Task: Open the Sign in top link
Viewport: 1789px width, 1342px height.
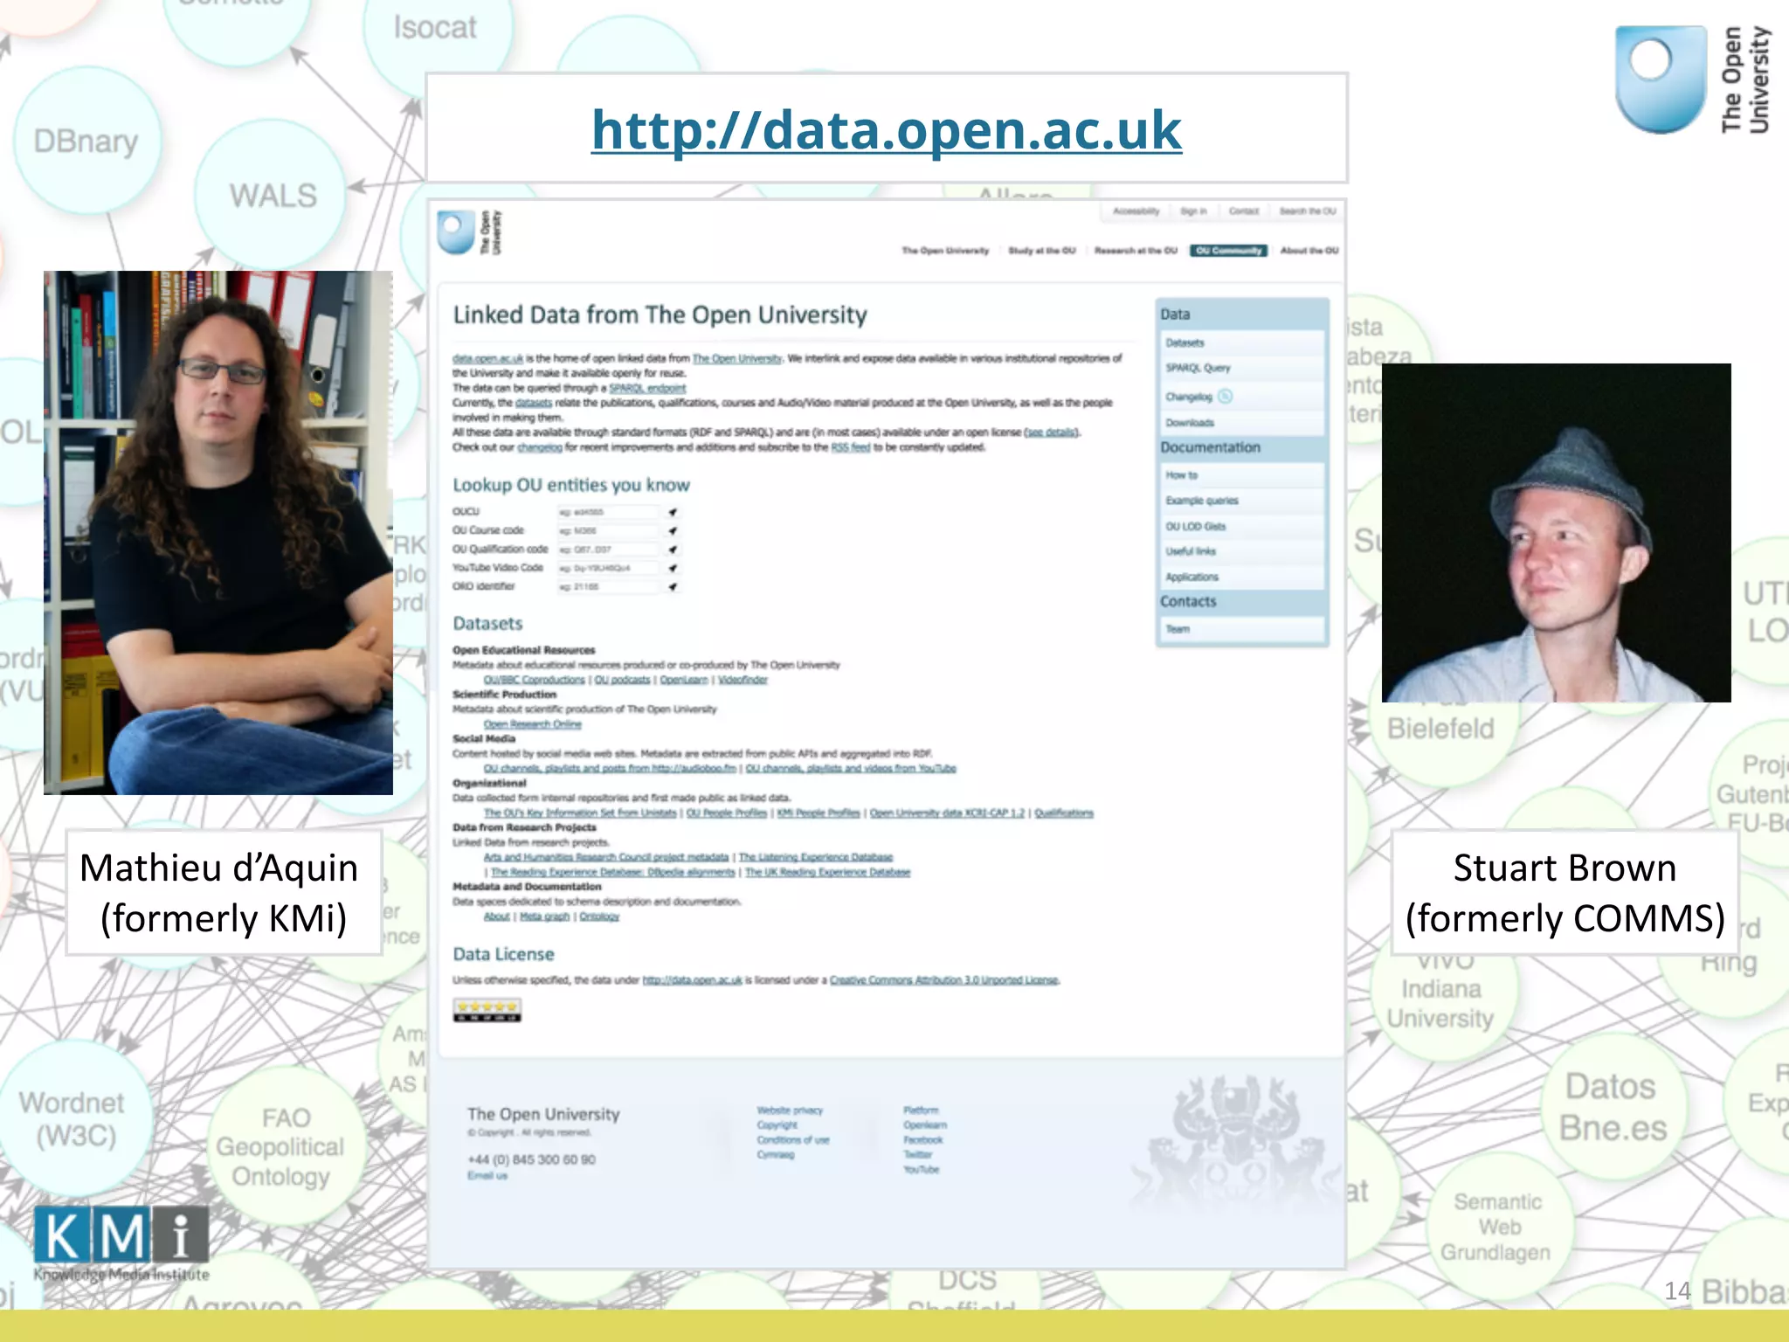Action: point(1193,211)
